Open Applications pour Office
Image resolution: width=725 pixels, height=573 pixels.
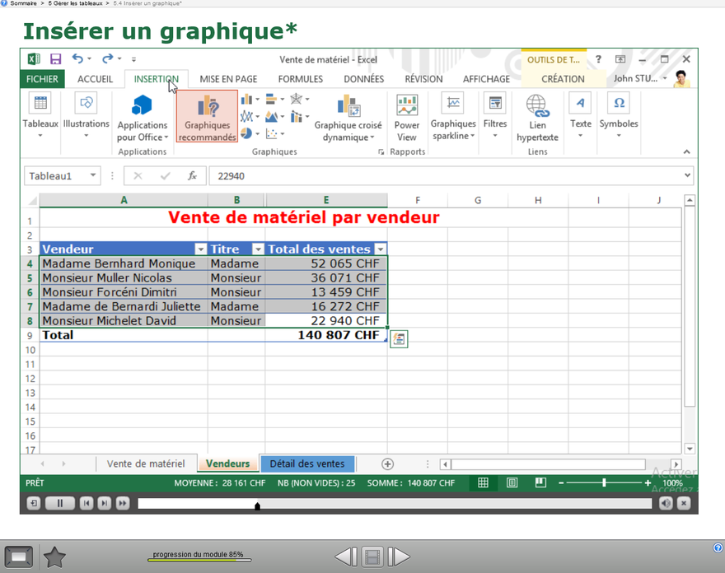click(142, 105)
